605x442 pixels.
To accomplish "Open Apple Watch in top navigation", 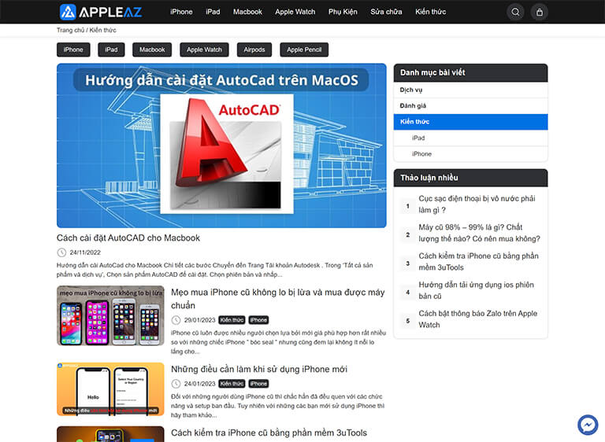I will [x=295, y=12].
